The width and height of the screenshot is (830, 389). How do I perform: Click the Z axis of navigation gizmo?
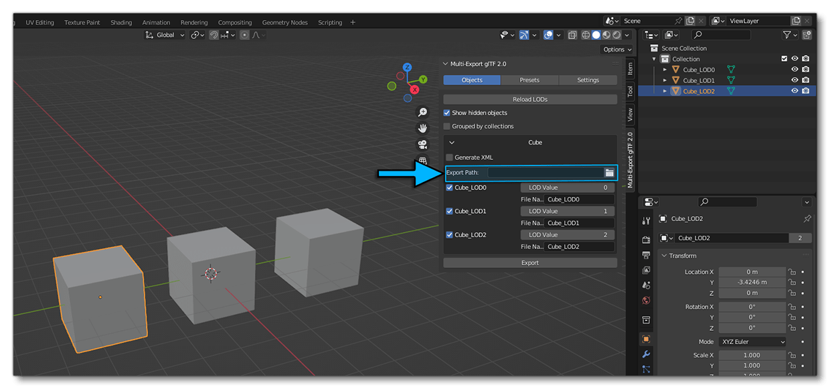coord(406,68)
